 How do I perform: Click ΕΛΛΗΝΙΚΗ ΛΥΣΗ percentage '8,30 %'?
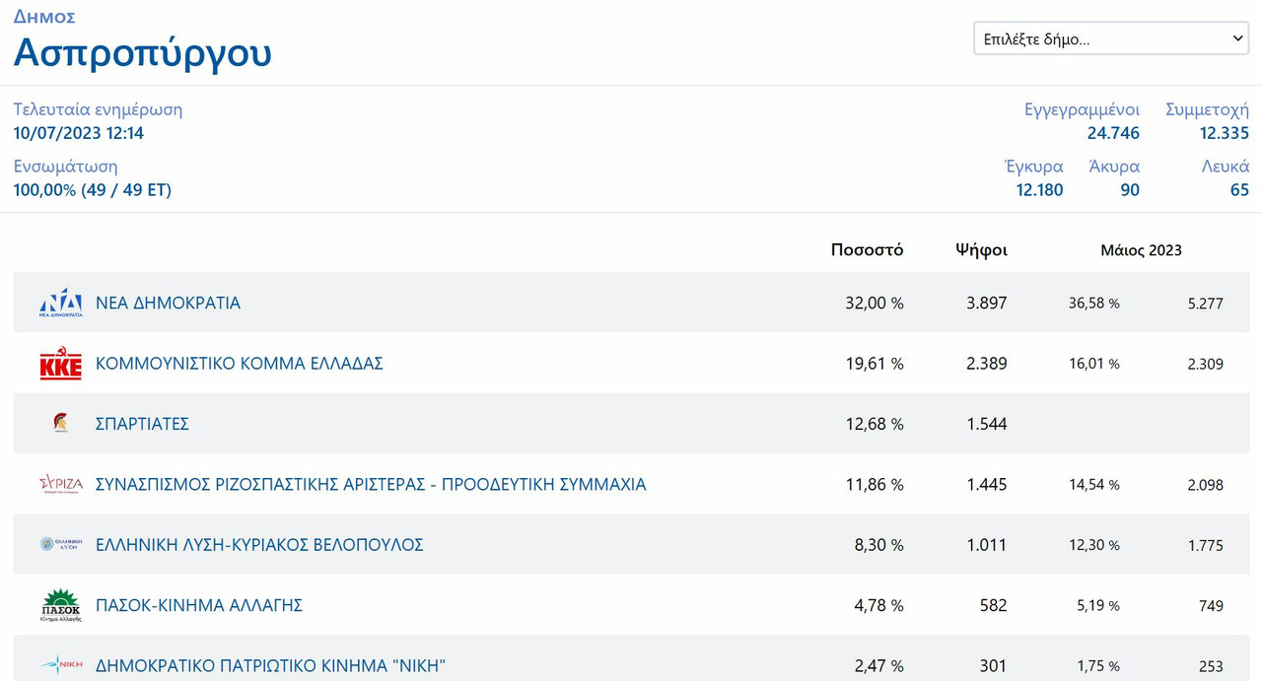click(x=878, y=545)
